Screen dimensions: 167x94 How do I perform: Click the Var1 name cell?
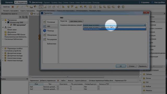coord(36,87)
